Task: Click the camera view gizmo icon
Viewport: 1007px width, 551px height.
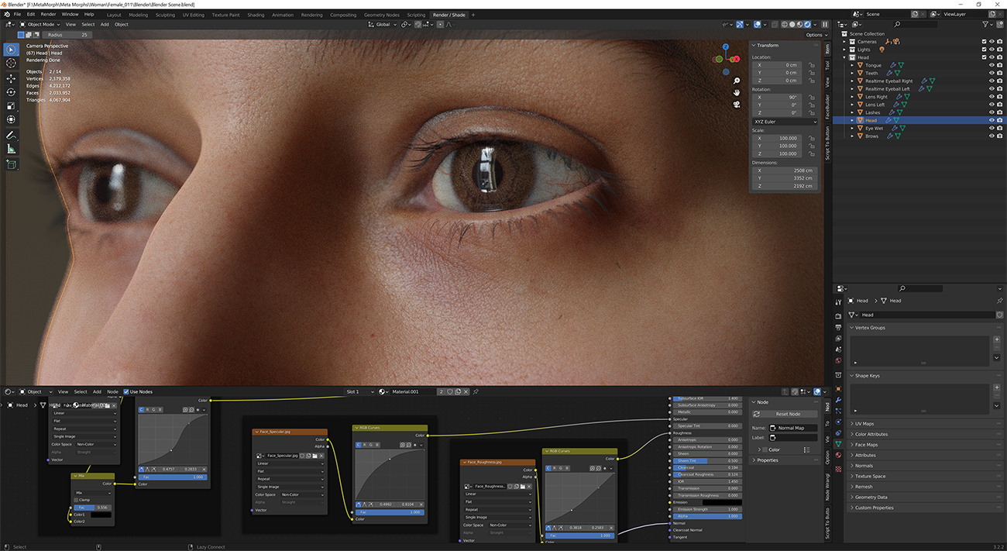Action: [737, 105]
